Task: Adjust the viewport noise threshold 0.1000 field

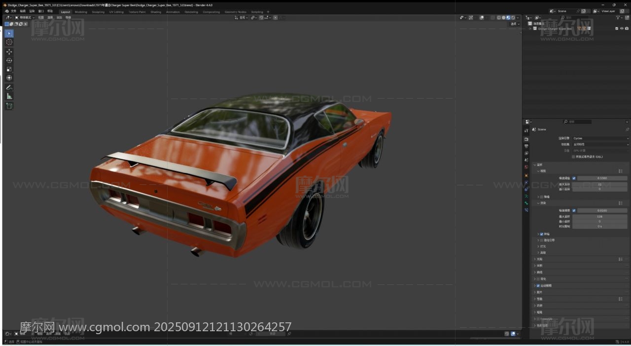Action: (x=602, y=178)
